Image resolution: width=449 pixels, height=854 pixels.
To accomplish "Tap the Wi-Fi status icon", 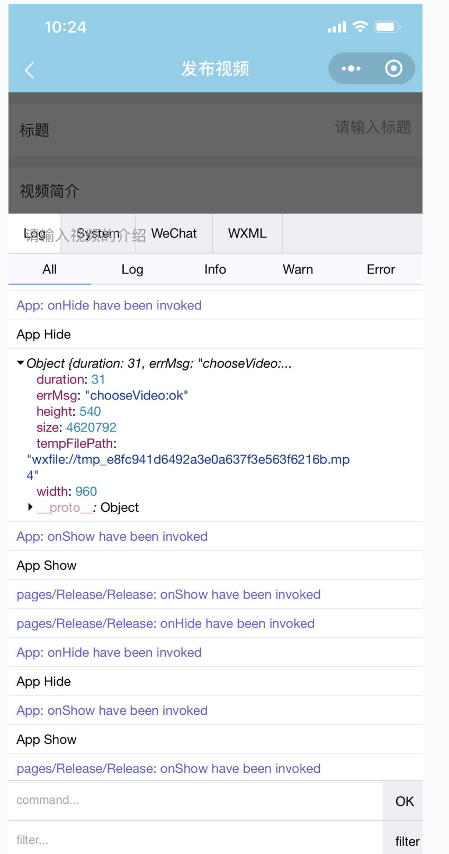I will [360, 26].
